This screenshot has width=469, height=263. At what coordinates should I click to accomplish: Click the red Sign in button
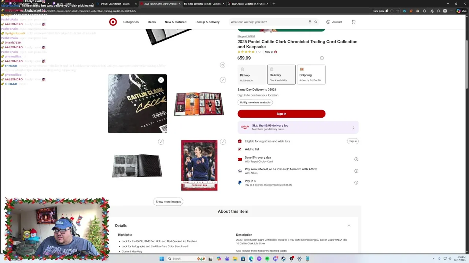click(281, 114)
